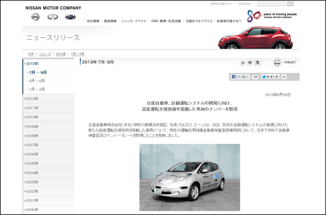The image size is (326, 215).
Task: Open the 80 years anniversary logo
Action: [x=272, y=16]
